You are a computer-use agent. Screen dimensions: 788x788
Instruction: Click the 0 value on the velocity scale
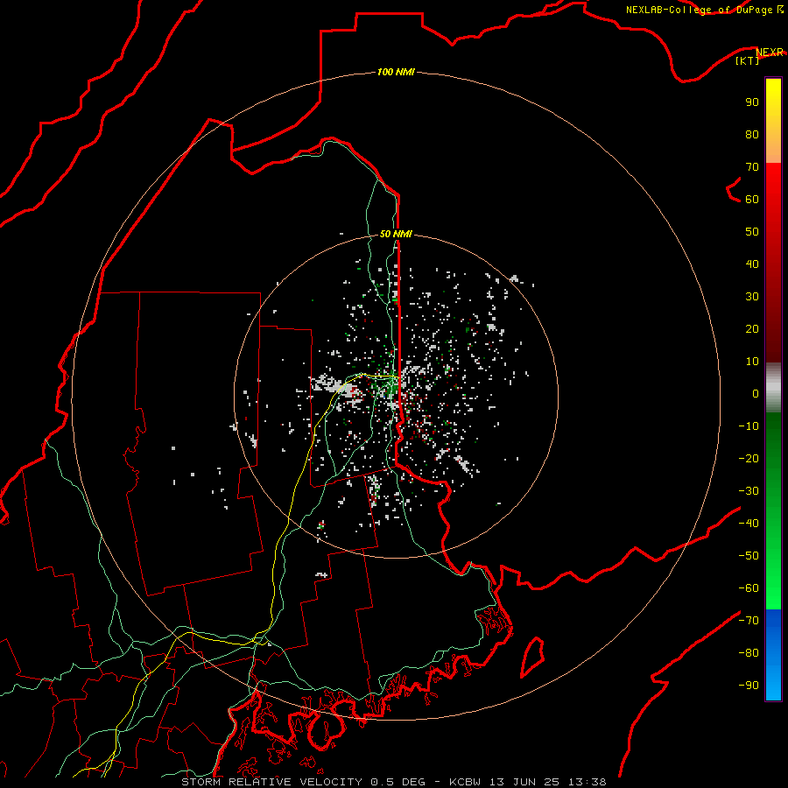coord(756,393)
